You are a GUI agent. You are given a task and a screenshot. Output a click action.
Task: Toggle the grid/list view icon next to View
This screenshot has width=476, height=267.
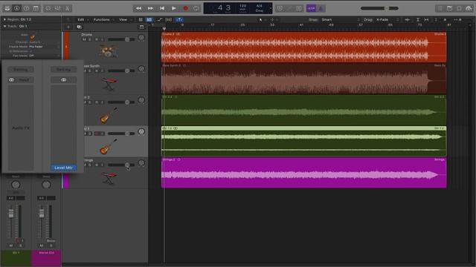click(141, 20)
